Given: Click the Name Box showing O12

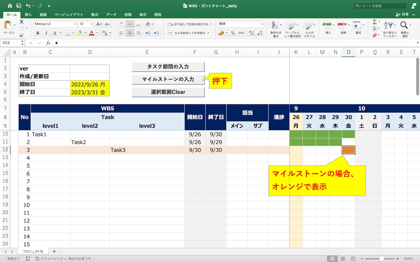Looking at the screenshot, I should tap(12, 43).
